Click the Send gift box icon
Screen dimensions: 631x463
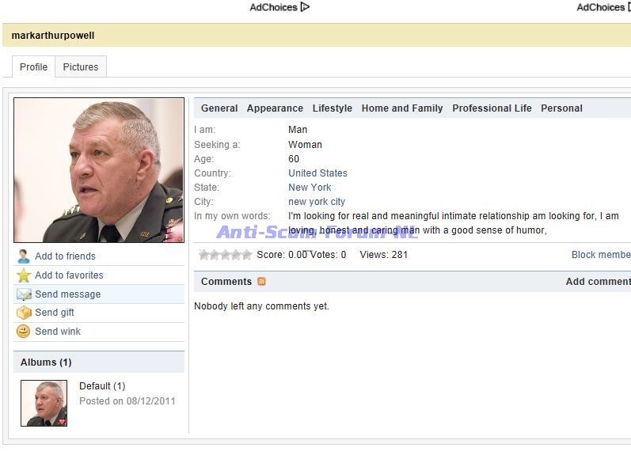(x=24, y=313)
